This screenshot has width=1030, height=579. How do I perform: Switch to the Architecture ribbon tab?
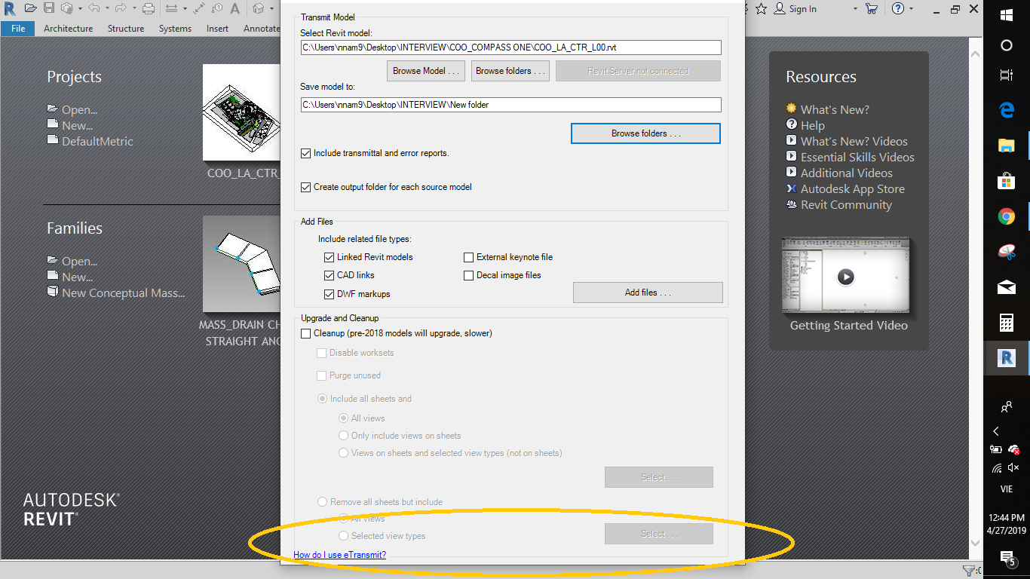pyautogui.click(x=68, y=28)
